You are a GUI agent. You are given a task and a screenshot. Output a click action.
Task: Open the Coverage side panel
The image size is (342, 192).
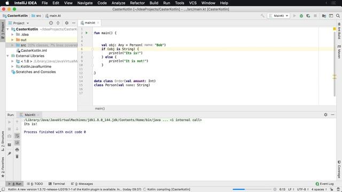[339, 169]
